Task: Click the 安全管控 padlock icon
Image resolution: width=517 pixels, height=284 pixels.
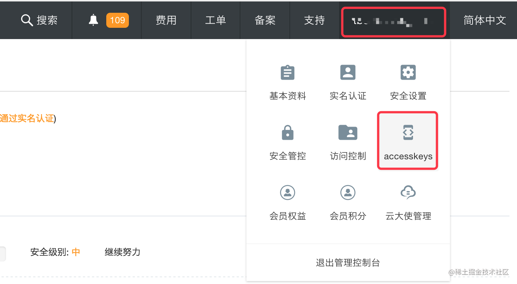Action: [288, 132]
